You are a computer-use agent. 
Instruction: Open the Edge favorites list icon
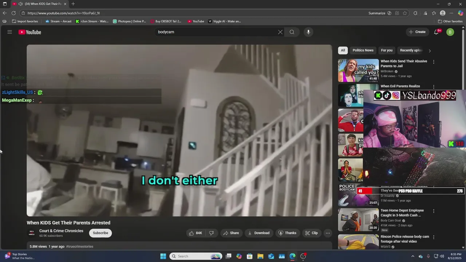tap(434, 13)
